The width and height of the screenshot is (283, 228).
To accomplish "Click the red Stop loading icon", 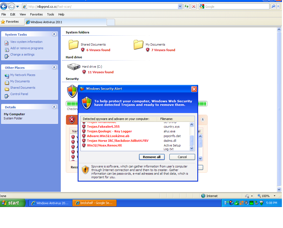I will pyautogui.click(x=194, y=7).
